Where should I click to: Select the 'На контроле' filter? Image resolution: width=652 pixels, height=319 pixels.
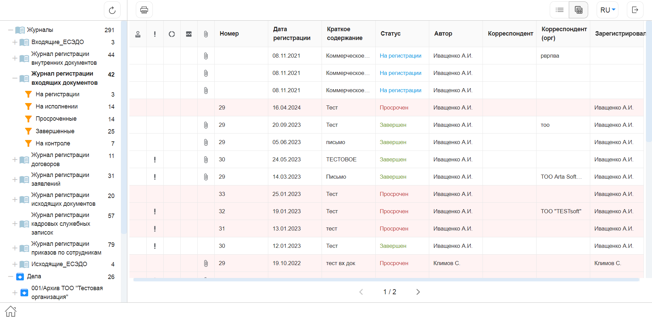[53, 143]
